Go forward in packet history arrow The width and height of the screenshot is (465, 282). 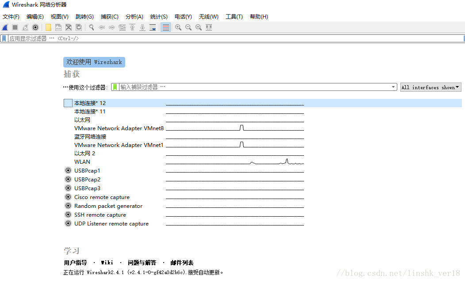pos(112,27)
